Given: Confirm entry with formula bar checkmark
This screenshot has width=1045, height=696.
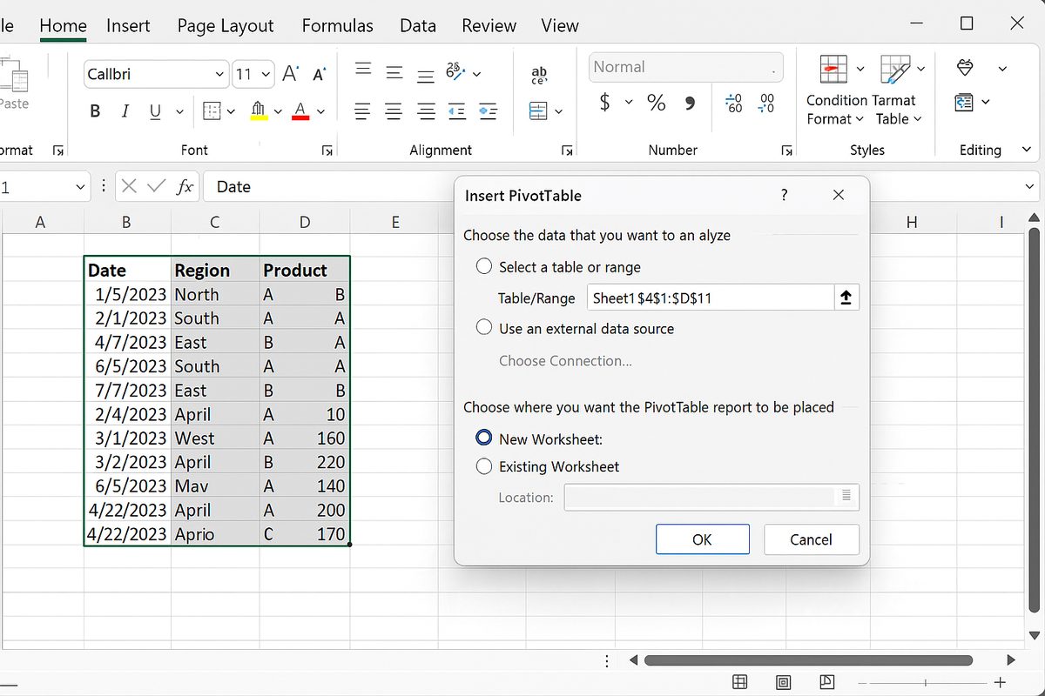Looking at the screenshot, I should pos(157,186).
